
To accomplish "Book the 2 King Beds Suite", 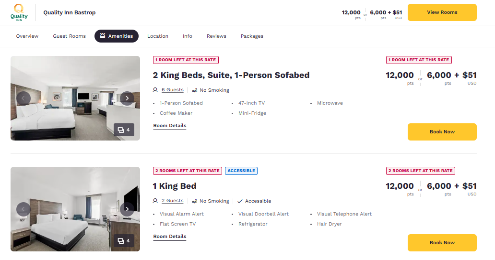I will point(442,132).
